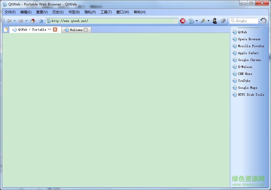Open the magic wand dropdown arrow
The width and height of the screenshot is (271, 190).
coord(208,21)
